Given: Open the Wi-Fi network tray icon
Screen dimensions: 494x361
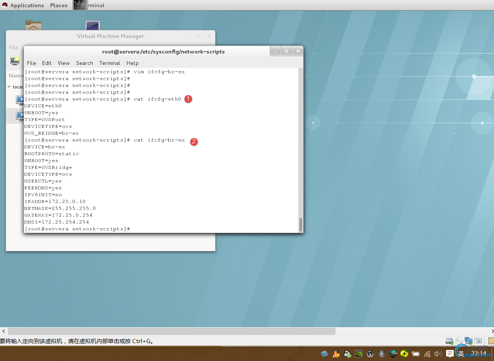Looking at the screenshot, I should [427, 354].
